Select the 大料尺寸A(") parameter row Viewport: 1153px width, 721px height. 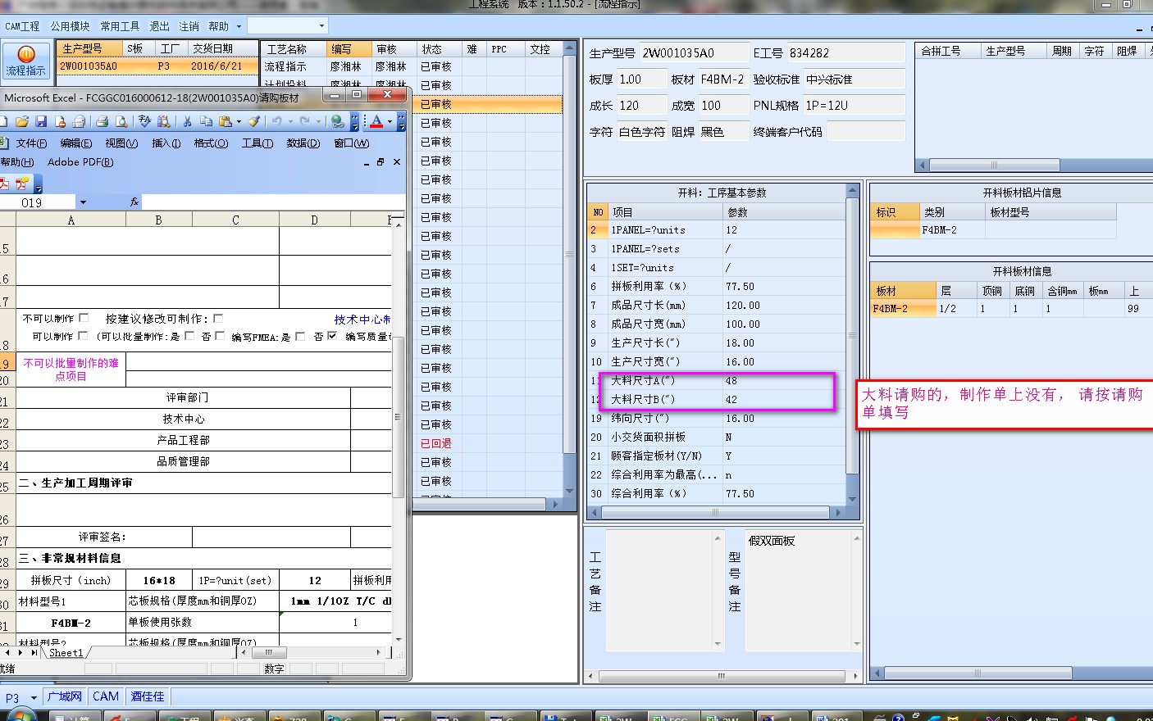(x=717, y=380)
